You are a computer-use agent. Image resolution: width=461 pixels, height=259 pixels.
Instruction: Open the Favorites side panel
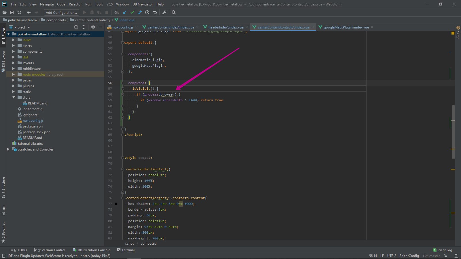point(3,232)
